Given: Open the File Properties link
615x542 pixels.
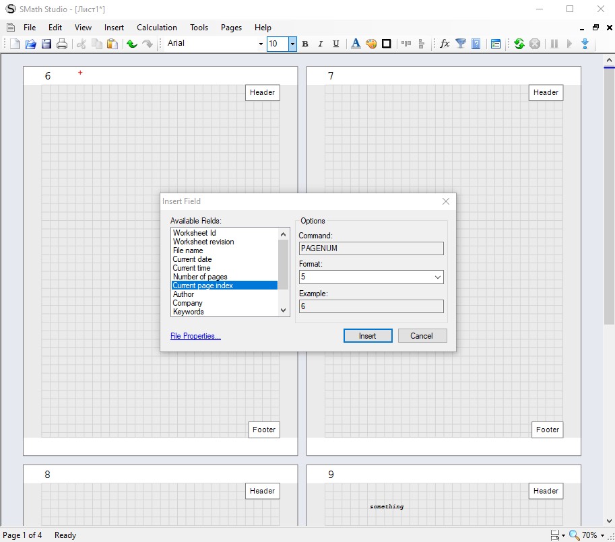Looking at the screenshot, I should 195,336.
